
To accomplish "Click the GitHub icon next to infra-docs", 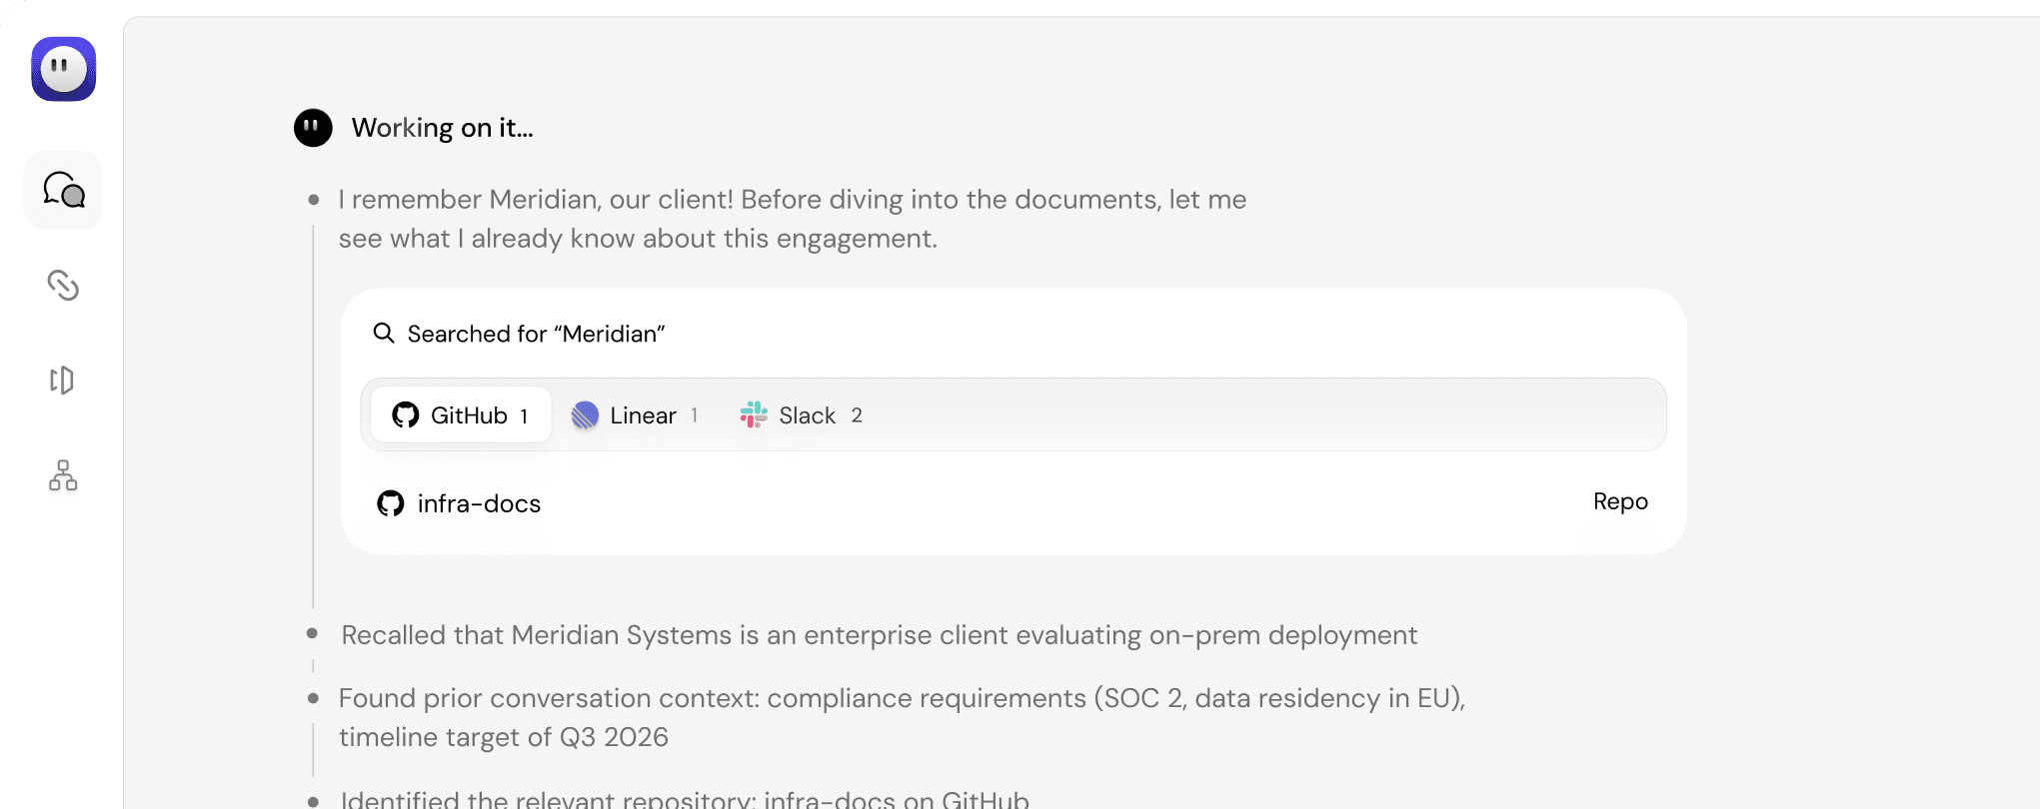I will pyautogui.click(x=391, y=503).
